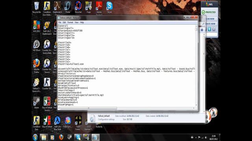The height and width of the screenshot is (141, 252).
Task: Open the Fraps desktop shortcut
Action: coord(89,7)
